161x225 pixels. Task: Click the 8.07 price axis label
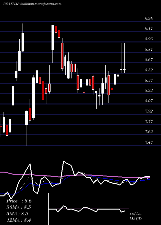[149, 101]
